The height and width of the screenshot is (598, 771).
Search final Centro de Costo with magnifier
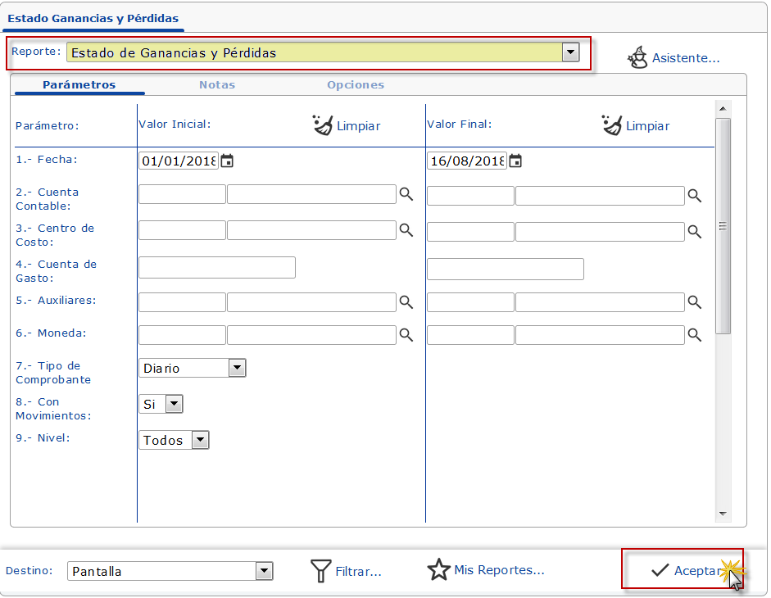694,231
